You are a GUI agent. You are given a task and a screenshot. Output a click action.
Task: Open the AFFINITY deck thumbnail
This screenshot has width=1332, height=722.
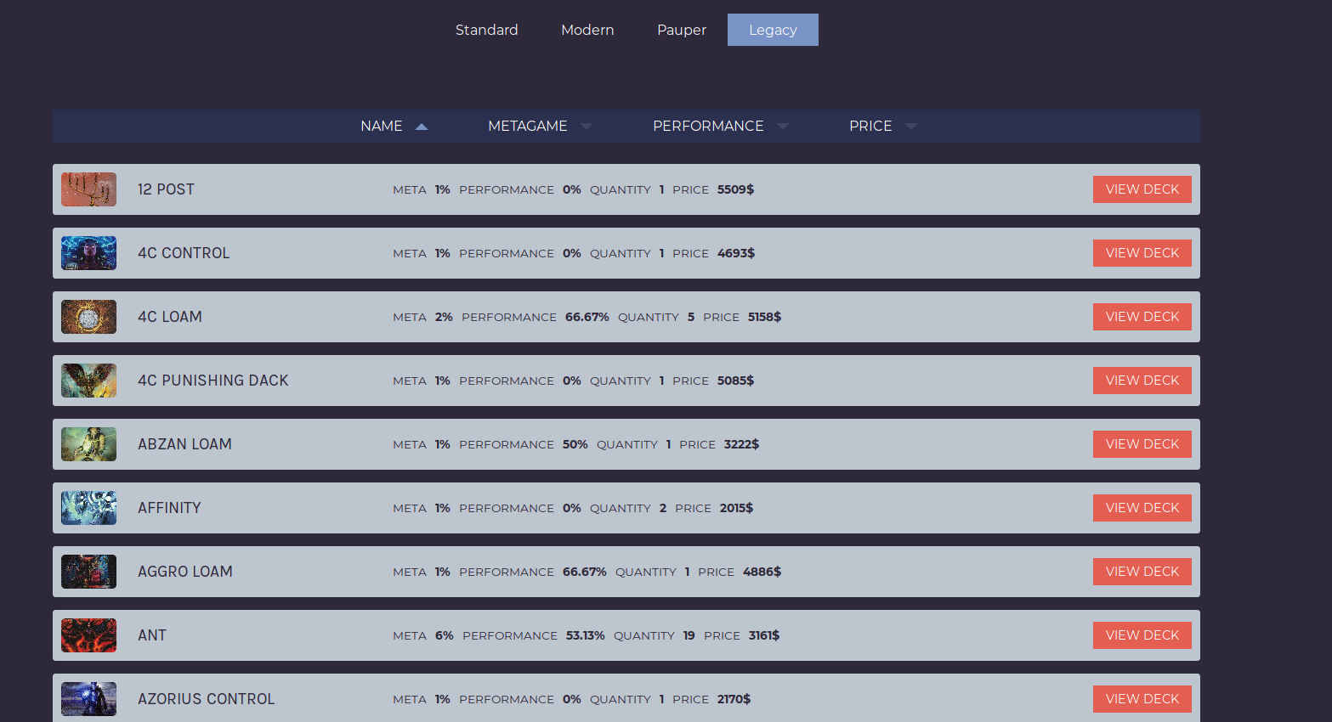coord(88,508)
